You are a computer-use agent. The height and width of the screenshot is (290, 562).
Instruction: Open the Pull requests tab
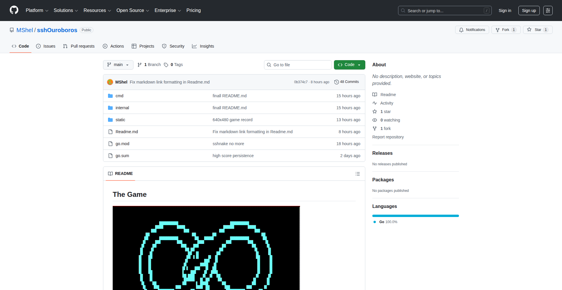[79, 46]
